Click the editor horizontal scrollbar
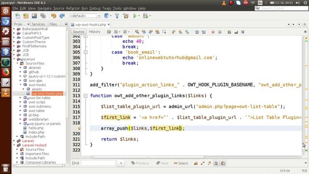The width and height of the screenshot is (309, 174). pyautogui.click(x=149, y=157)
